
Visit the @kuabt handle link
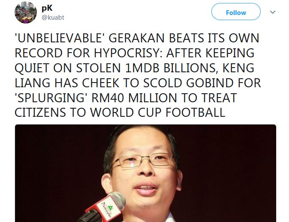point(53,18)
